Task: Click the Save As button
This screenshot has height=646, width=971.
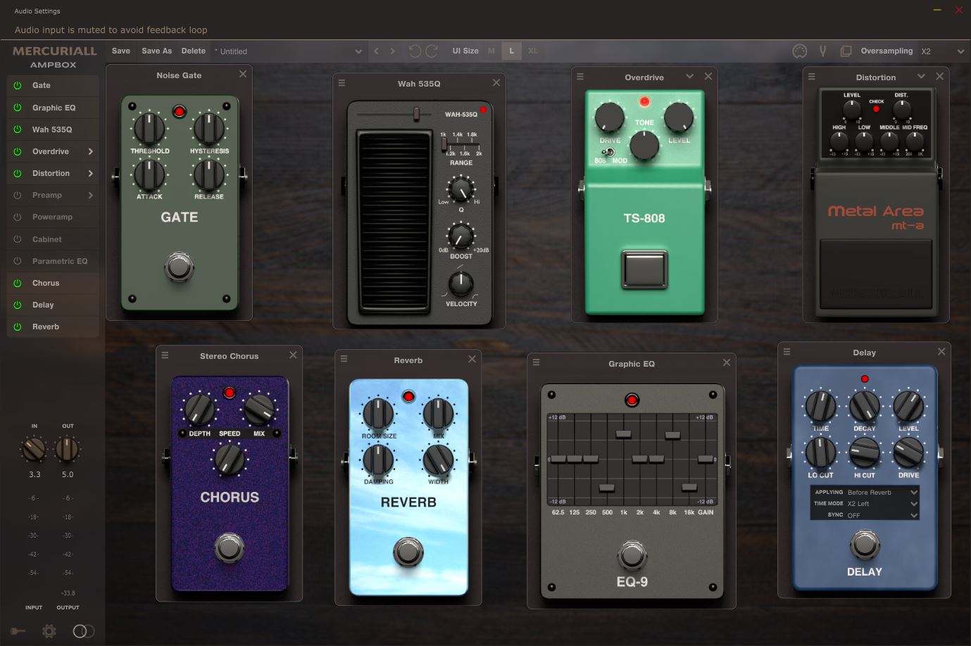Action: coord(156,51)
